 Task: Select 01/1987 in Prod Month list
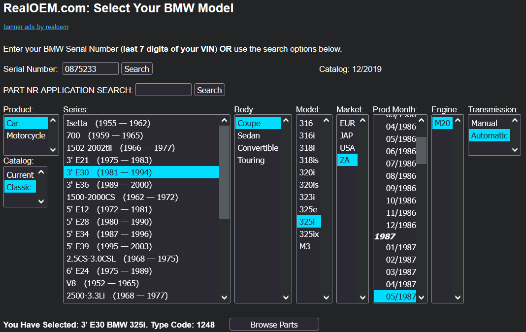(x=401, y=247)
